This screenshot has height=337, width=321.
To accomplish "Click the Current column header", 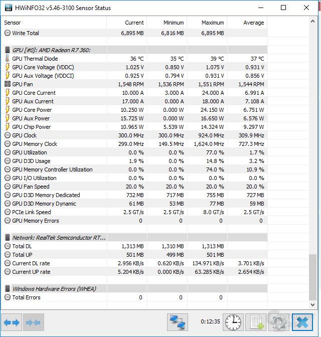I will (x=127, y=23).
